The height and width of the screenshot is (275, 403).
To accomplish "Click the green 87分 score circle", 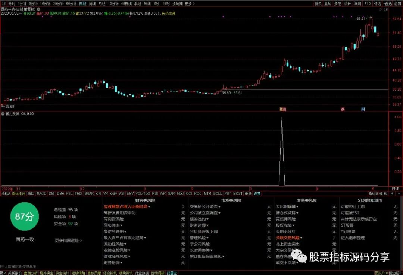I will pyautogui.click(x=24, y=216).
